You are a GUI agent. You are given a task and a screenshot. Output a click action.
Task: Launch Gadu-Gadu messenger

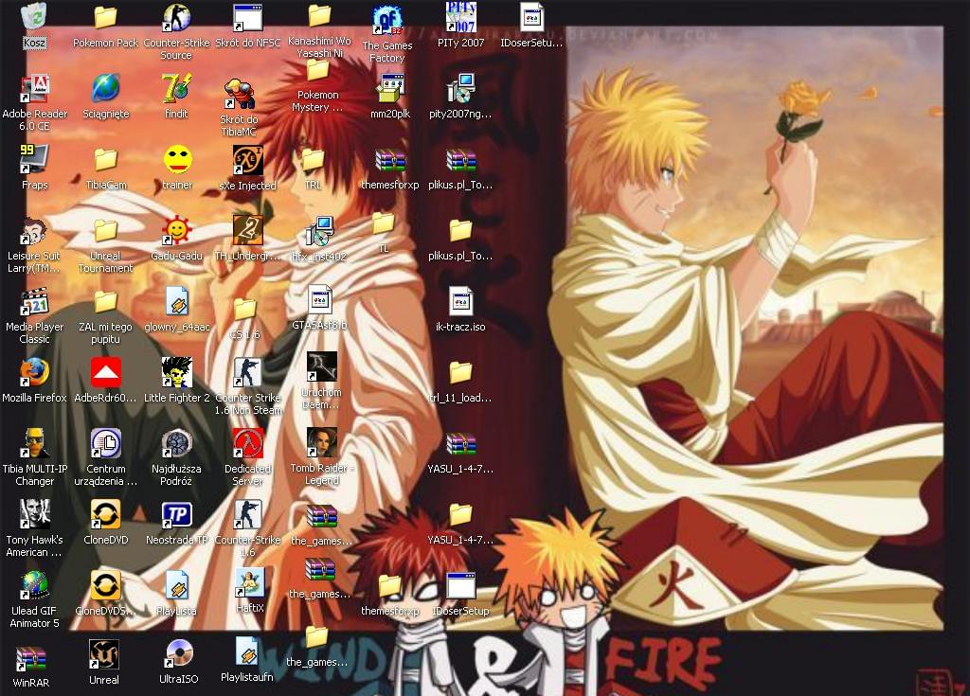coord(177,231)
